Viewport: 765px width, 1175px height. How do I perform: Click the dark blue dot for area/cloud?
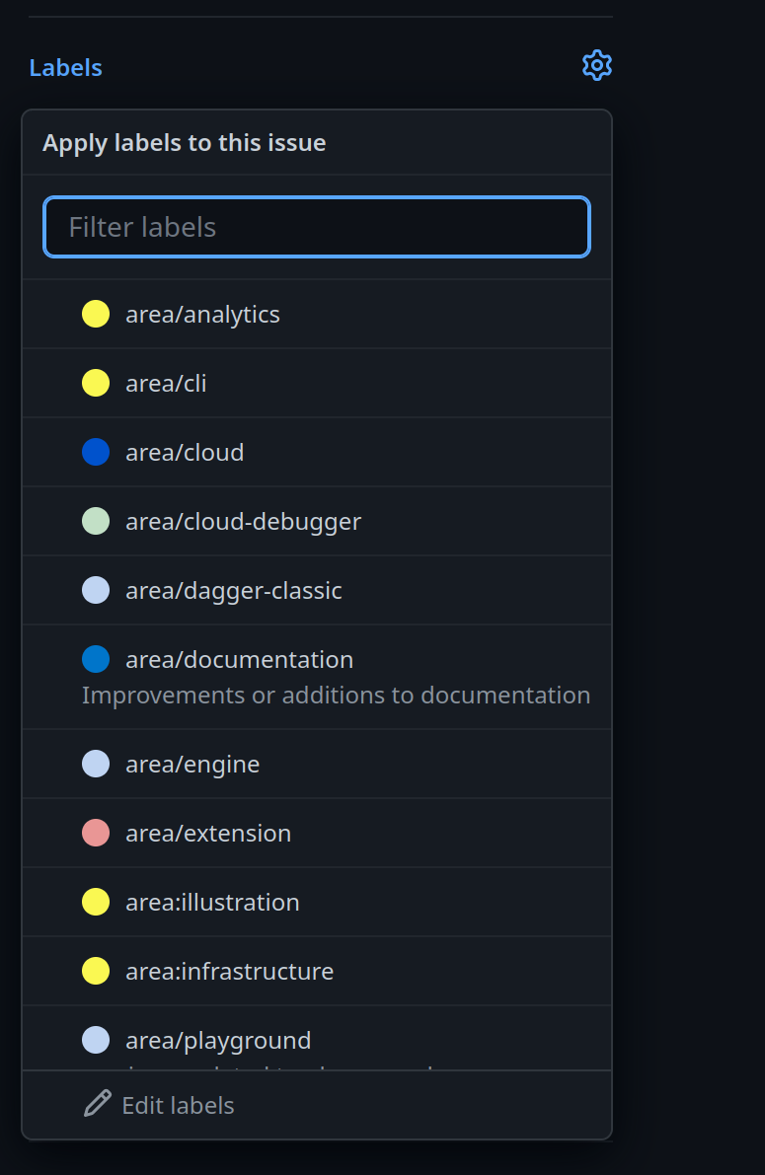[x=95, y=452]
